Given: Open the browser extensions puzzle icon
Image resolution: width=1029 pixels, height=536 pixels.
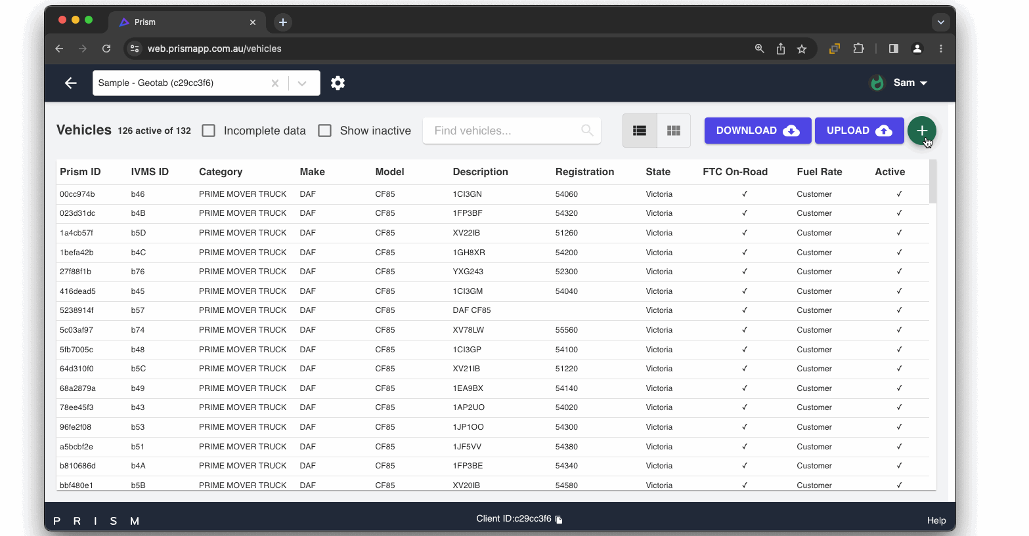Looking at the screenshot, I should 858,49.
